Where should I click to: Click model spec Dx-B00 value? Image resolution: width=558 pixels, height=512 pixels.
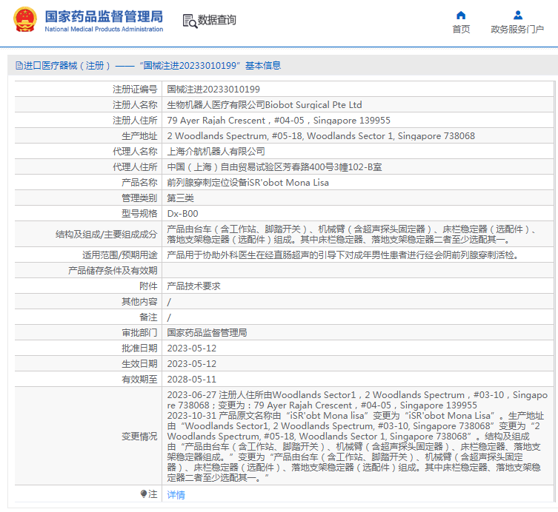click(x=182, y=214)
